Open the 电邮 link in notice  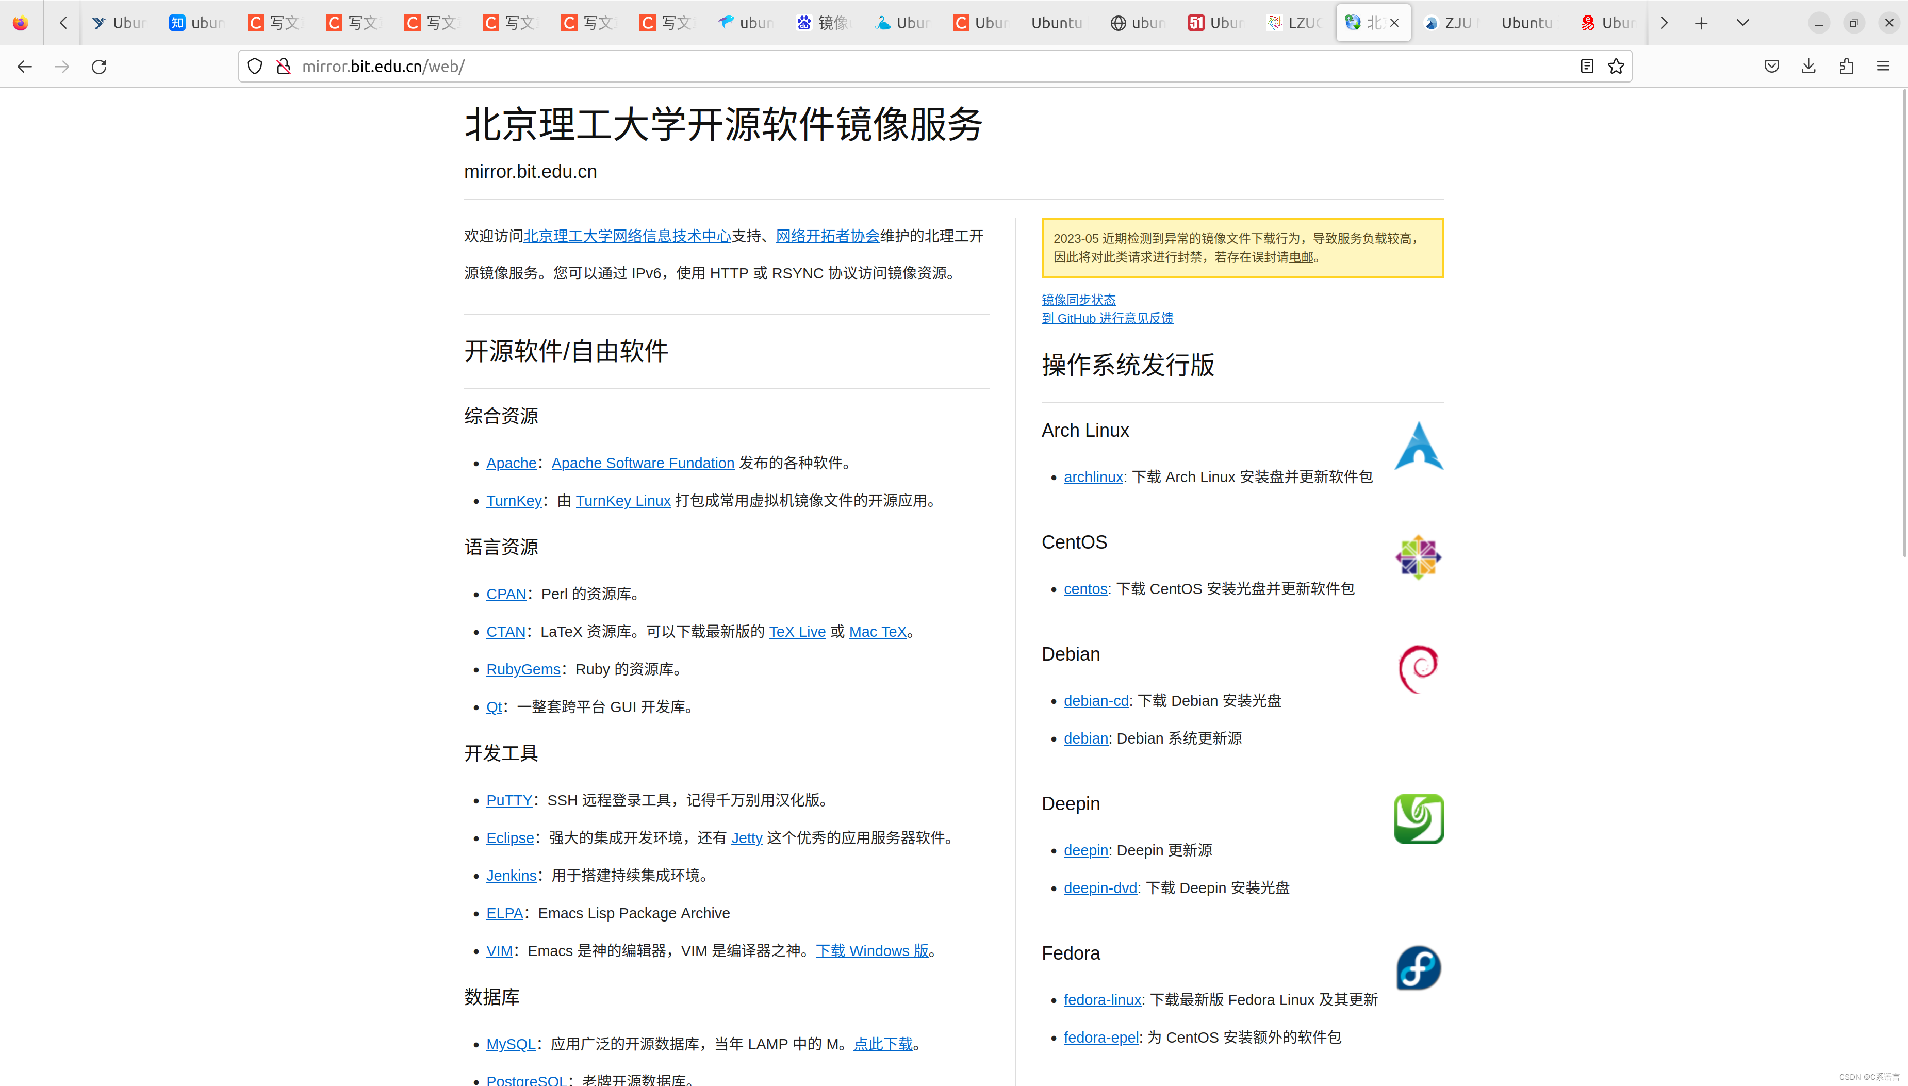(x=1301, y=257)
